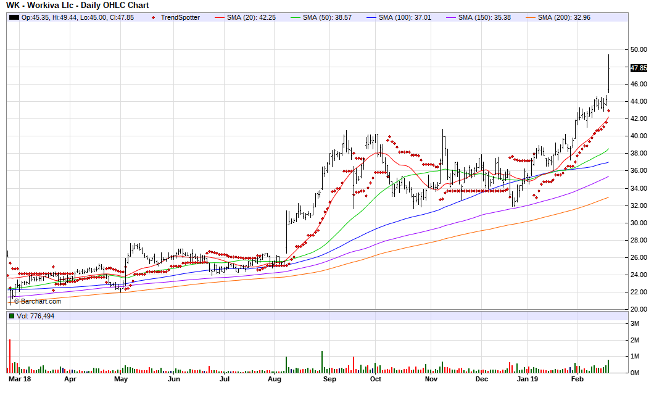
Task: Click the SMA (50): 38.57 legend
Action: click(x=327, y=17)
